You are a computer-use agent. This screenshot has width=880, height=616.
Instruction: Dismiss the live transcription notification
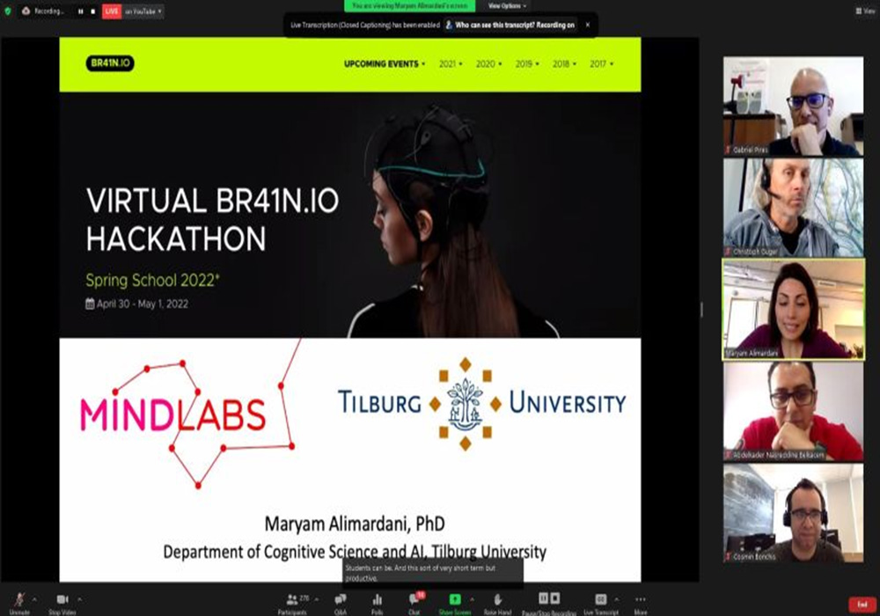click(588, 25)
